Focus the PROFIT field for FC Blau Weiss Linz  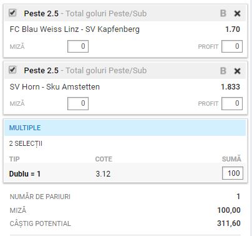click(232, 46)
